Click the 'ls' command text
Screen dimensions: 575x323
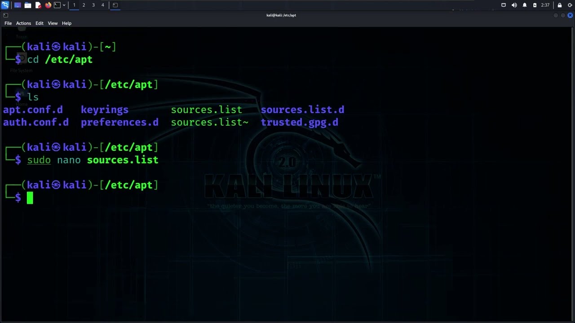[x=33, y=97]
